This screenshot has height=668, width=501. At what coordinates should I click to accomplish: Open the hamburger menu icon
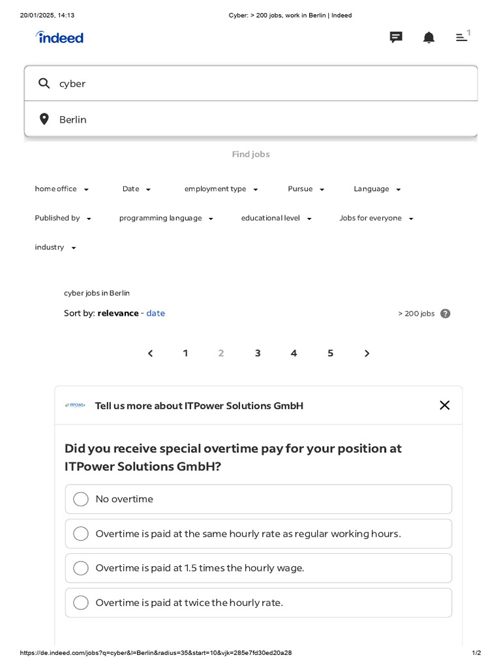click(x=462, y=37)
